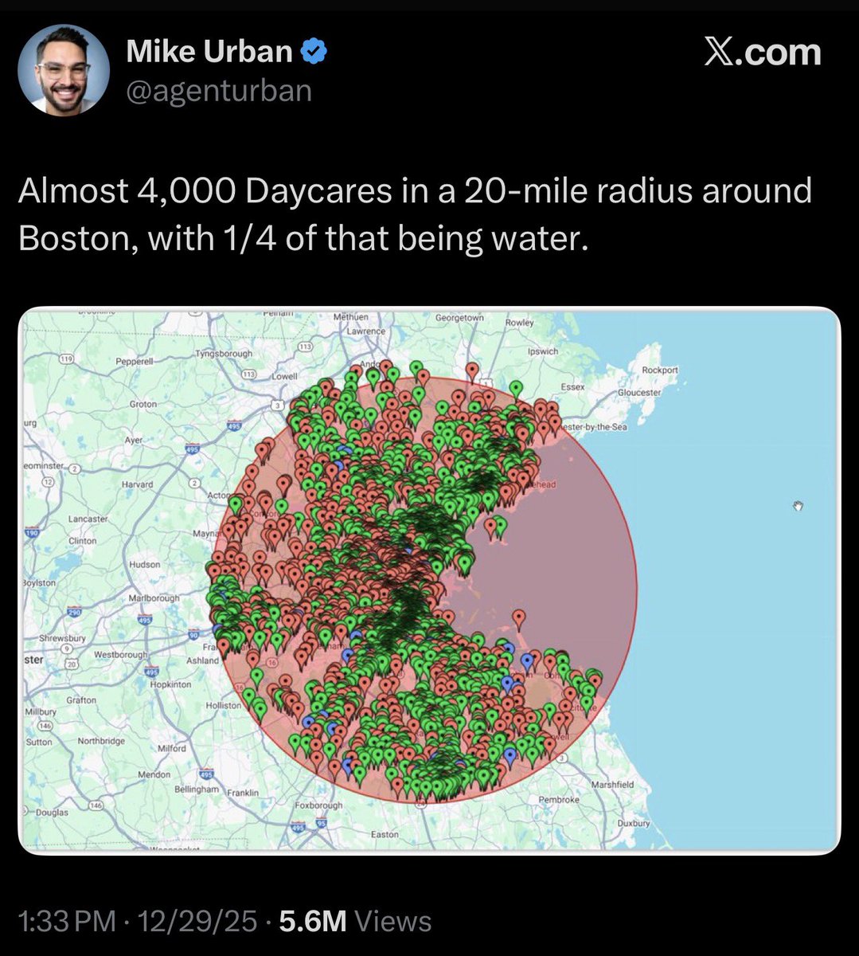The width and height of the screenshot is (859, 956).
Task: Select the Rockport town label
Action: click(x=660, y=370)
